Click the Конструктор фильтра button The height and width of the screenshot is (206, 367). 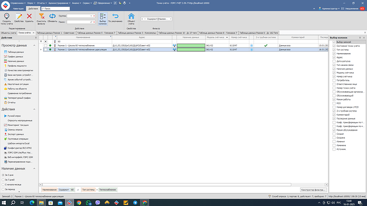click(x=313, y=190)
